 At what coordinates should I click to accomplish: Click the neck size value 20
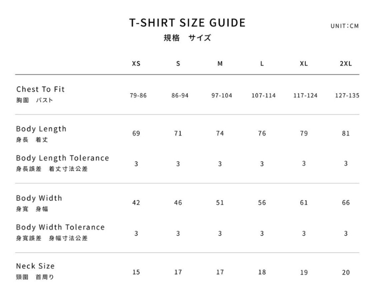coord(346,272)
